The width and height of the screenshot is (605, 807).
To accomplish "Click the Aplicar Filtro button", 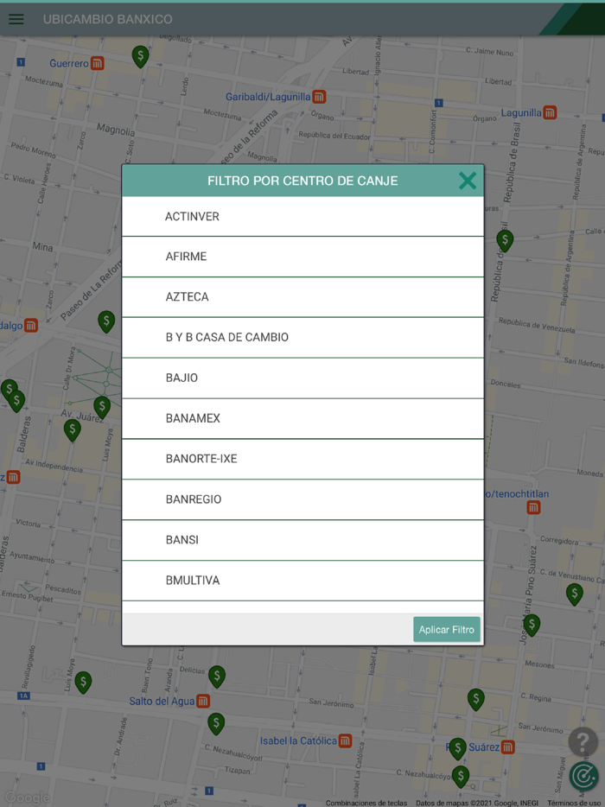I will 447,629.
